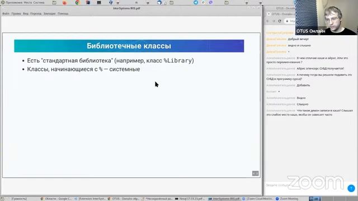
Task: Open the Система menu in top panel
Action: 39,2
